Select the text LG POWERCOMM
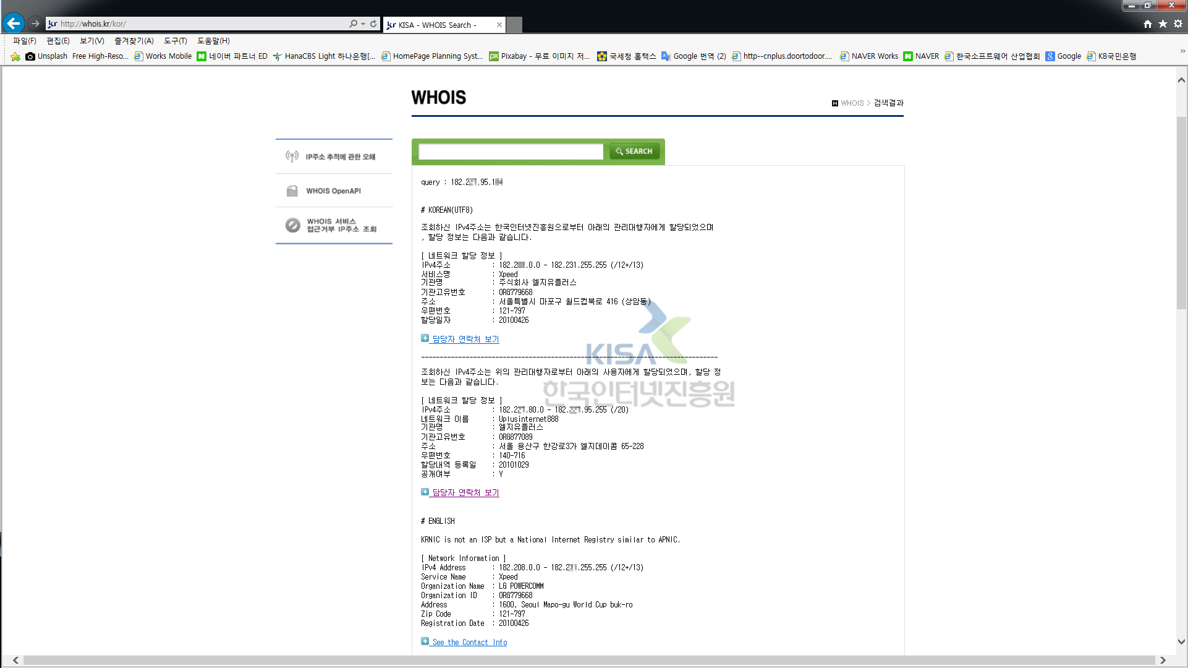This screenshot has height=668, width=1188. coord(521,586)
